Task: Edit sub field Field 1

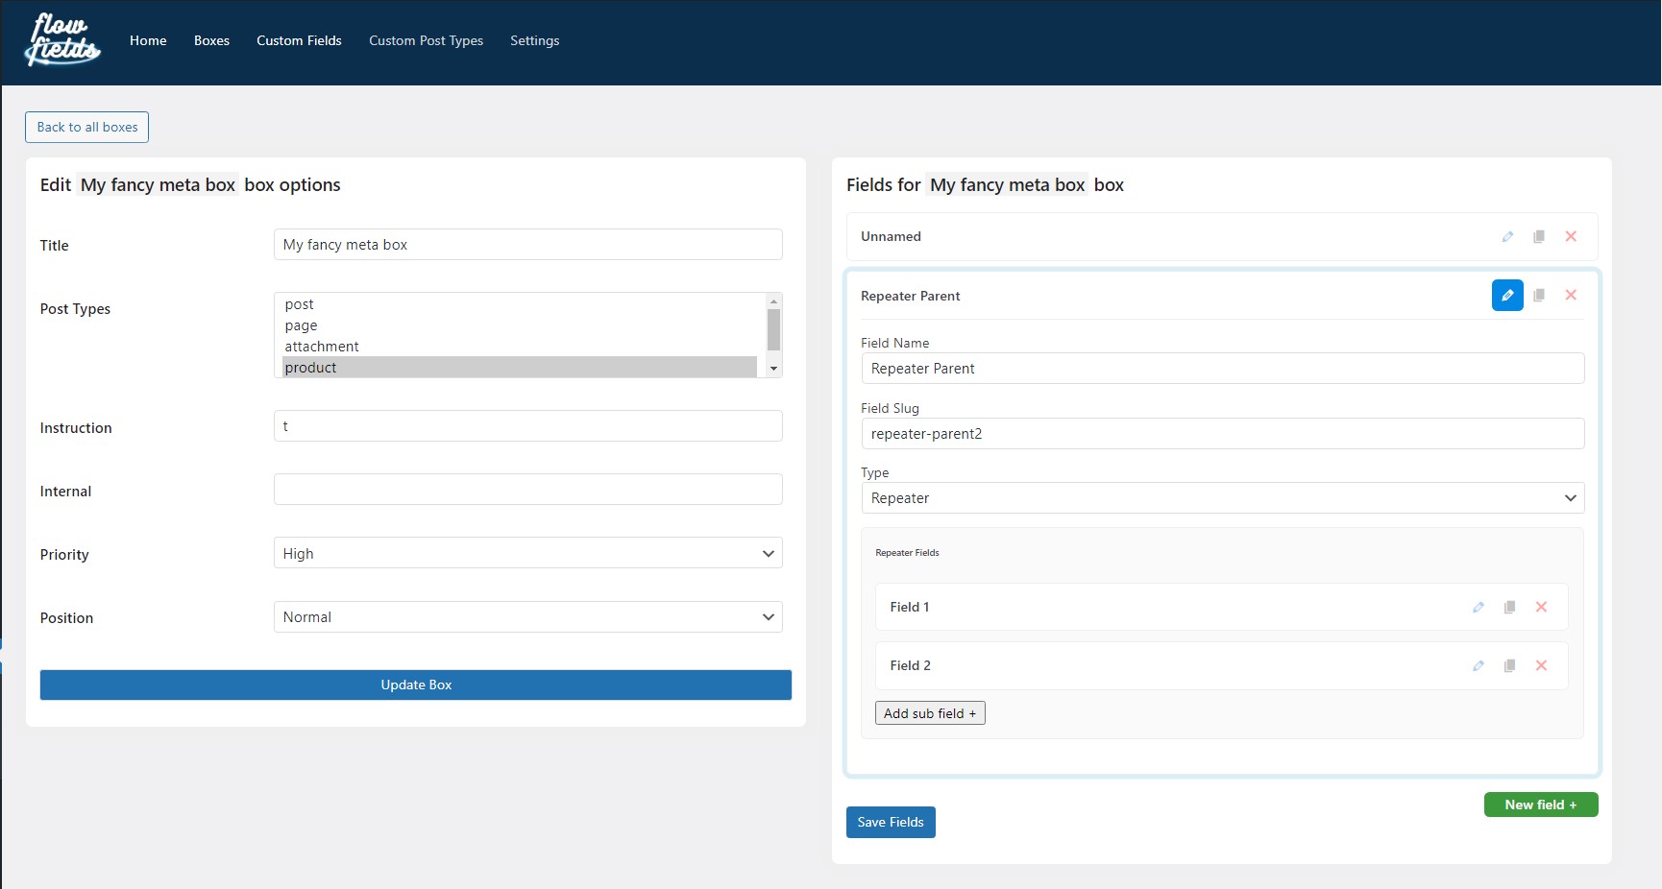Action: coord(1479,607)
